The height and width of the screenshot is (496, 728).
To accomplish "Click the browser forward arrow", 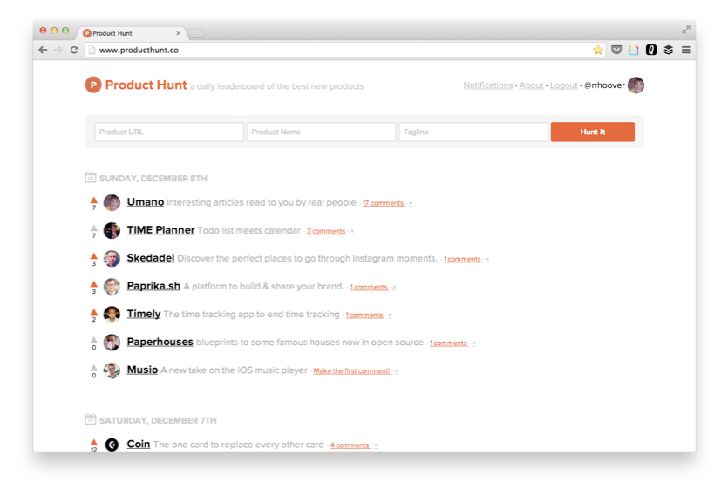I will pos(58,50).
